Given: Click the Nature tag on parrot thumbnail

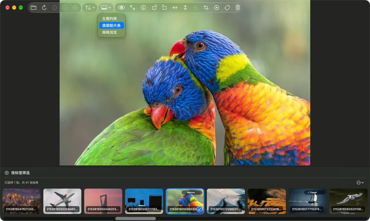Looking at the screenshot, I should point(191,193).
